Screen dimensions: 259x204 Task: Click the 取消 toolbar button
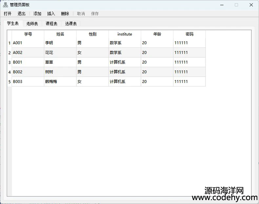81,14
